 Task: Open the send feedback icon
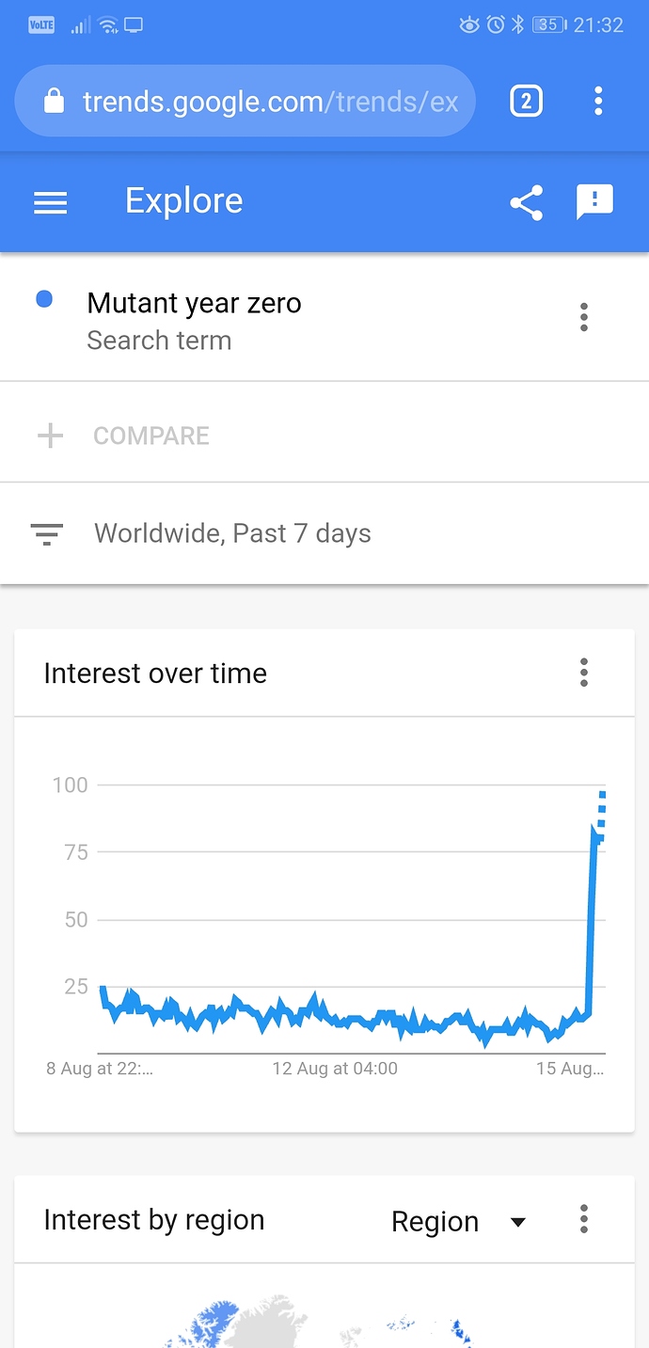point(594,202)
